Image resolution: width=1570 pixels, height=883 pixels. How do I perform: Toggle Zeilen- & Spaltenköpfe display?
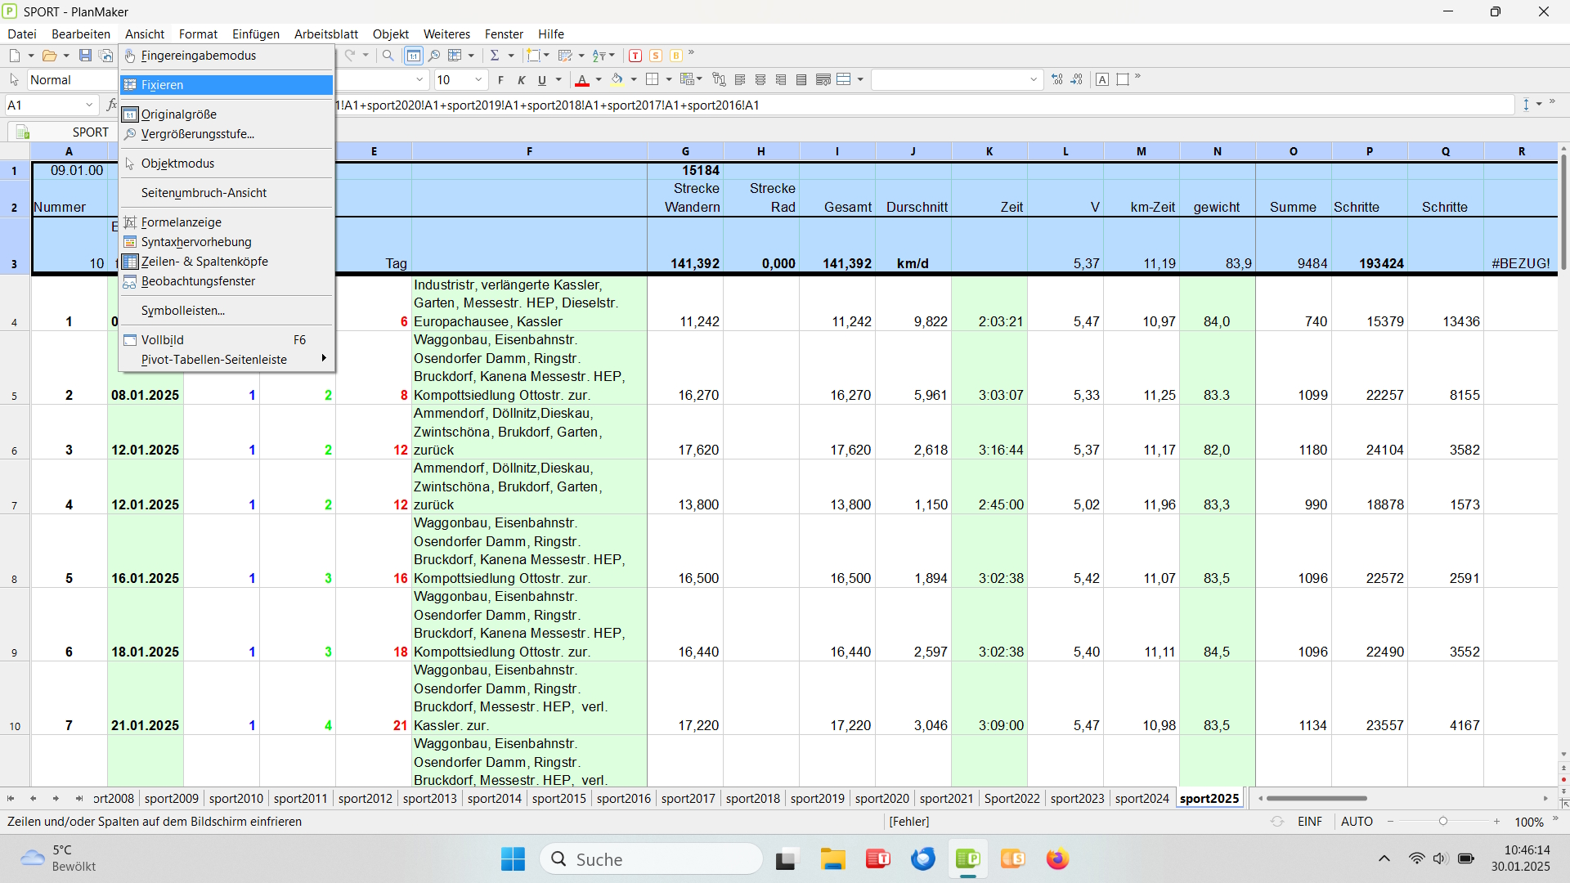[227, 262]
